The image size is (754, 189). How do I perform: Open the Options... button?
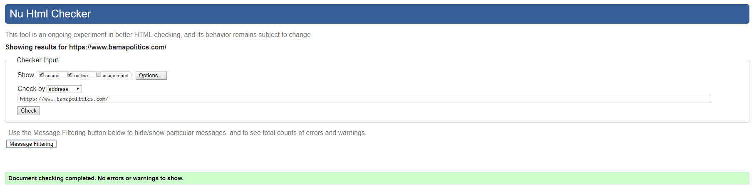tap(151, 75)
